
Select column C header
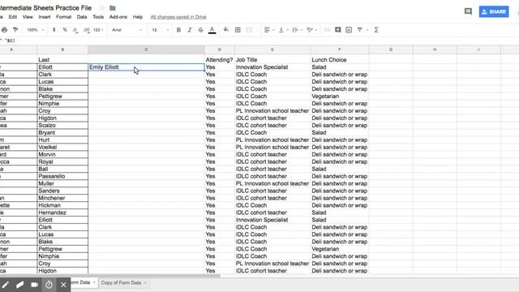coord(146,49)
